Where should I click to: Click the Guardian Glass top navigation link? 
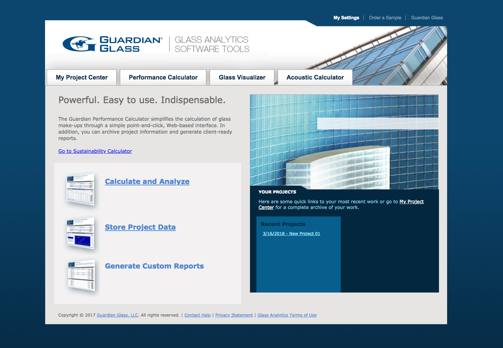pos(427,18)
